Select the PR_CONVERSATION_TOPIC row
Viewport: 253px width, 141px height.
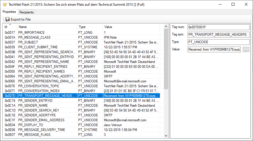click(x=81, y=86)
